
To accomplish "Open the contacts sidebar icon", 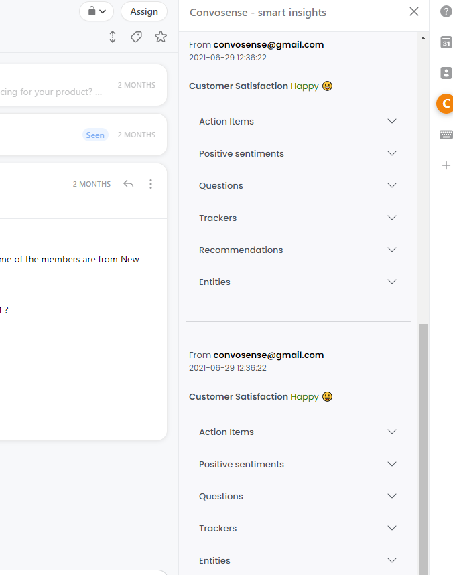I will [446, 73].
